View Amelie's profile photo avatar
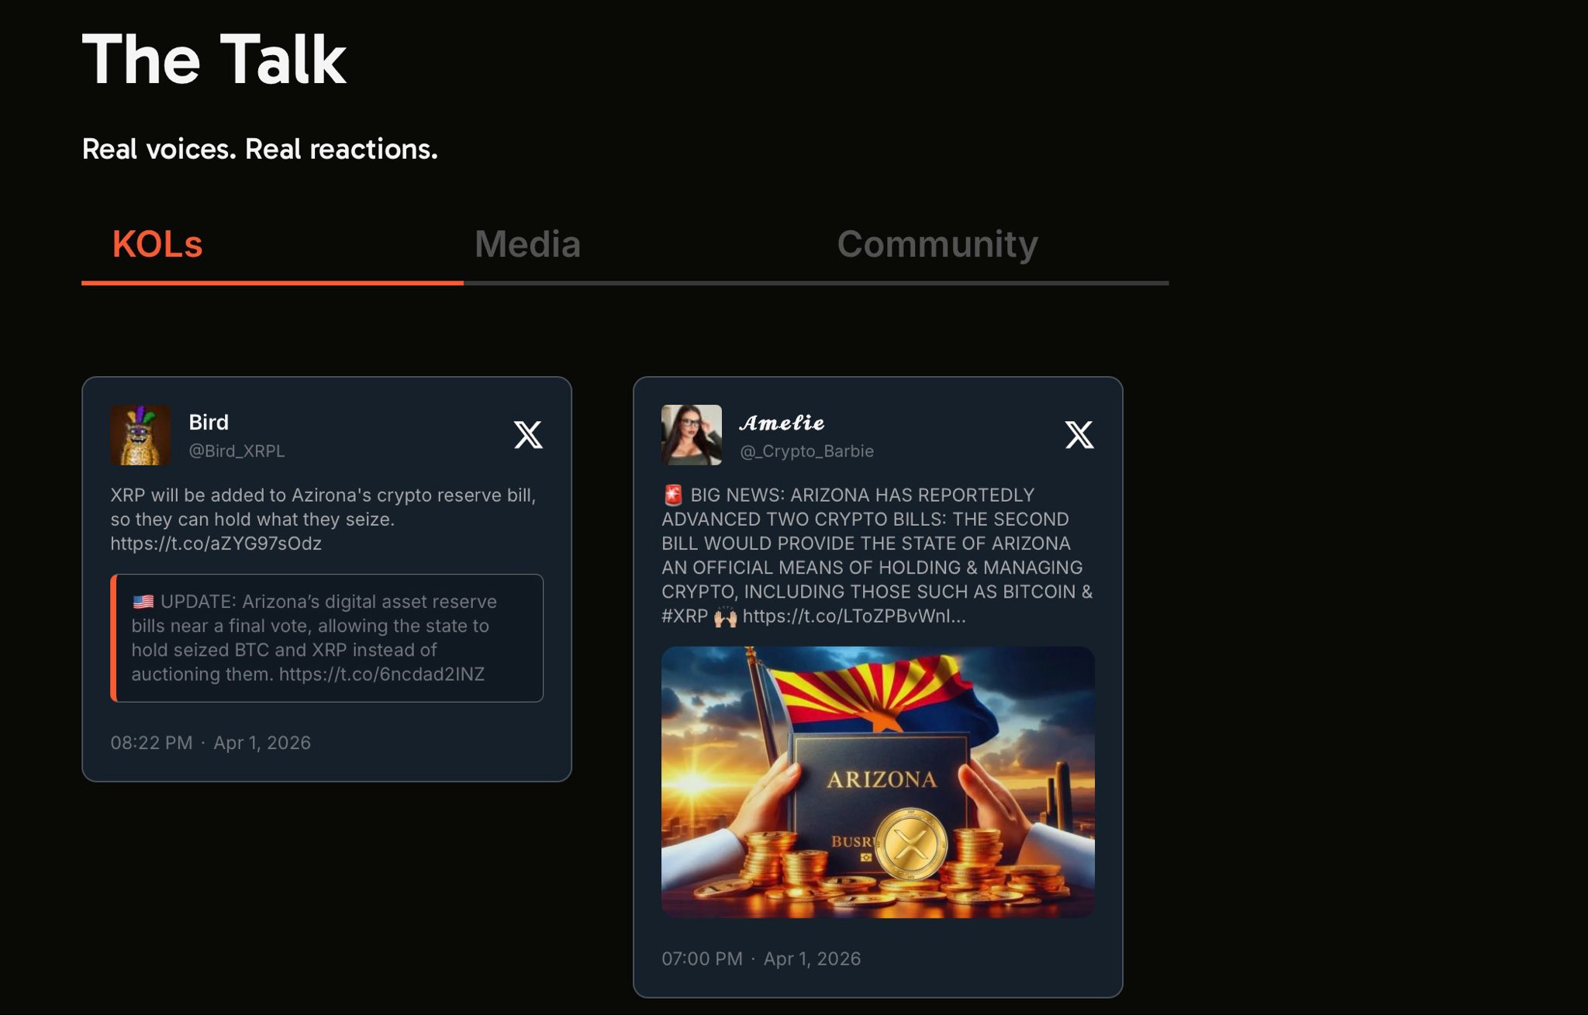 (x=692, y=435)
